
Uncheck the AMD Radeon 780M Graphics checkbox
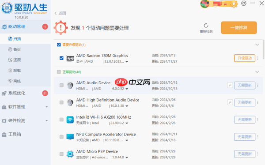click(x=61, y=58)
